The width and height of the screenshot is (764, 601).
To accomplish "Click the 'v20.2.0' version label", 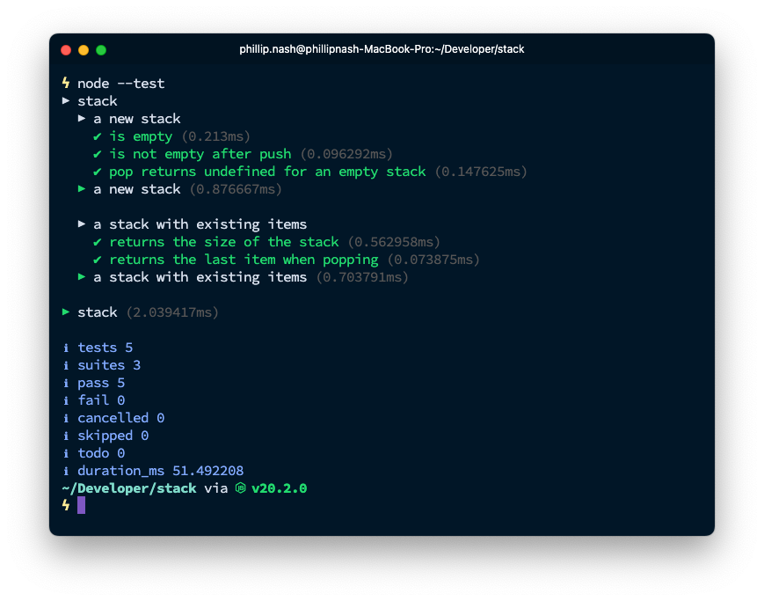I will pos(279,487).
